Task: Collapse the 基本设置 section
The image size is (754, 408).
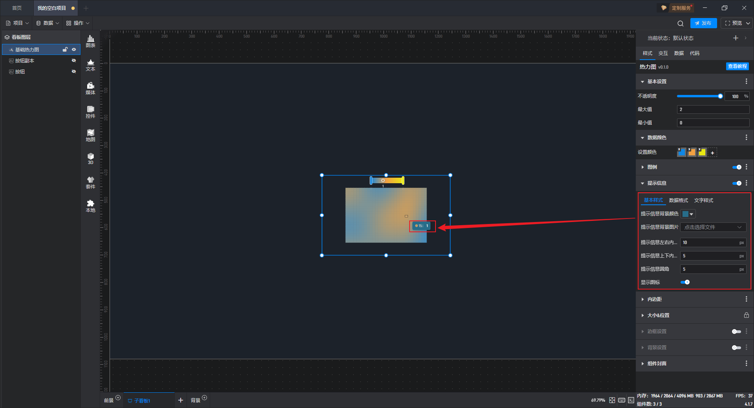Action: click(x=642, y=82)
